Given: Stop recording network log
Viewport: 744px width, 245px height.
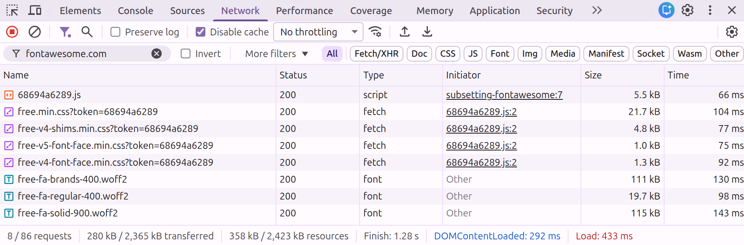Looking at the screenshot, I should (x=12, y=32).
